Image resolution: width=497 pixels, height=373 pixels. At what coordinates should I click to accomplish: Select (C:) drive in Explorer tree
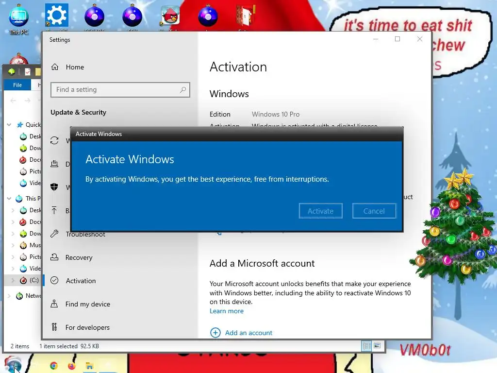(x=29, y=280)
